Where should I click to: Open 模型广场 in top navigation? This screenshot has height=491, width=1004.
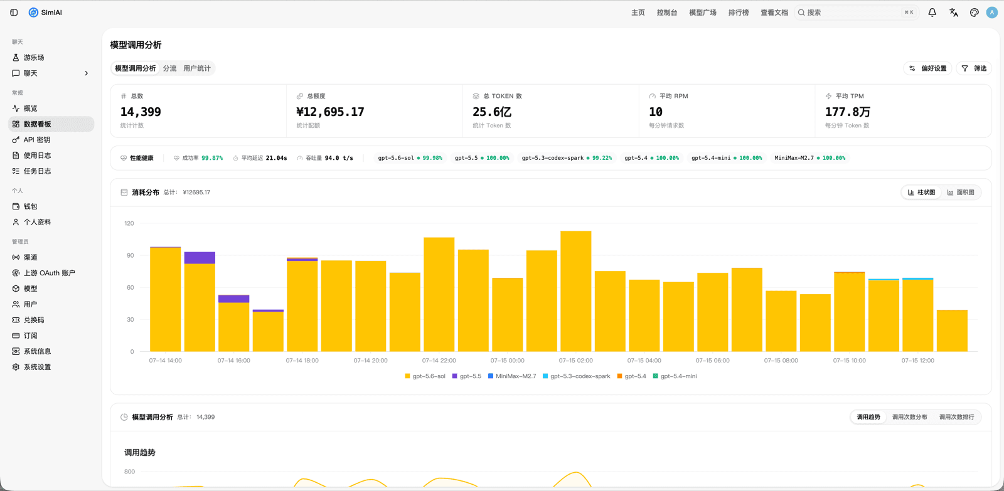[703, 13]
